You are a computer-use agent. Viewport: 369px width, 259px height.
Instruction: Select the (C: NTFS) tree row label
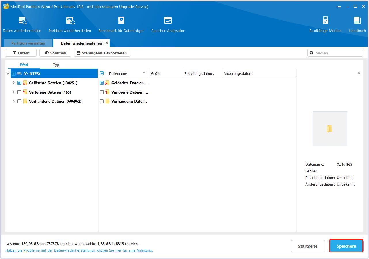[x=32, y=74]
